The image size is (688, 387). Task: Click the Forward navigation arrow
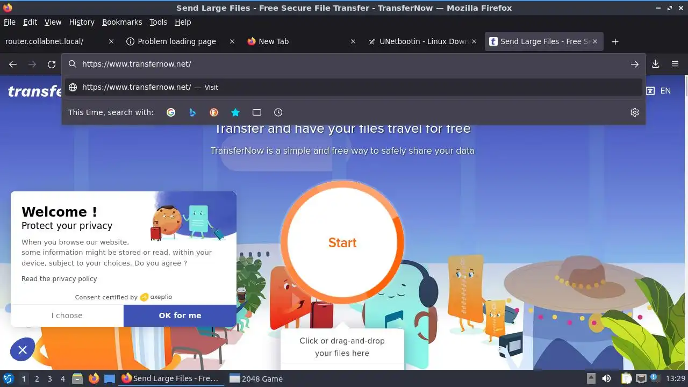click(32, 64)
